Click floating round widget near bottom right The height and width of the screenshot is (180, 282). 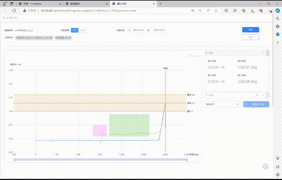click(265, 166)
